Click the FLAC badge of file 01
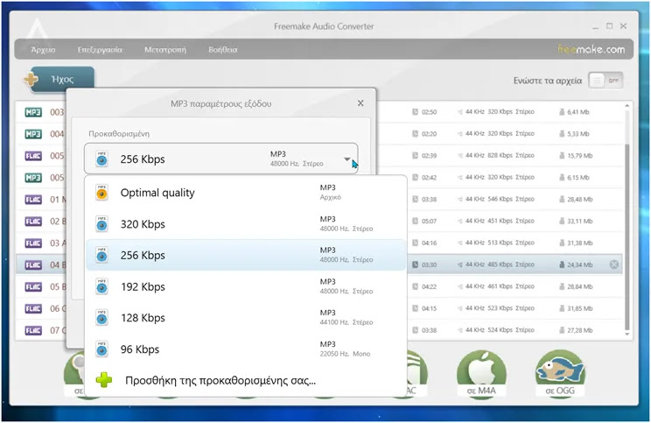Viewport: 651px width, 423px height. (x=33, y=200)
